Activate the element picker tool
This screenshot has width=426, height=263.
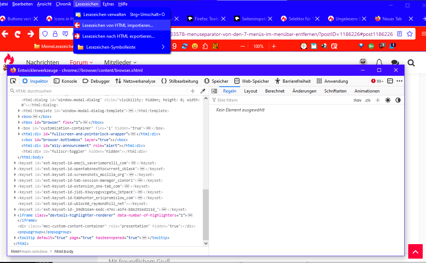tap(13, 81)
